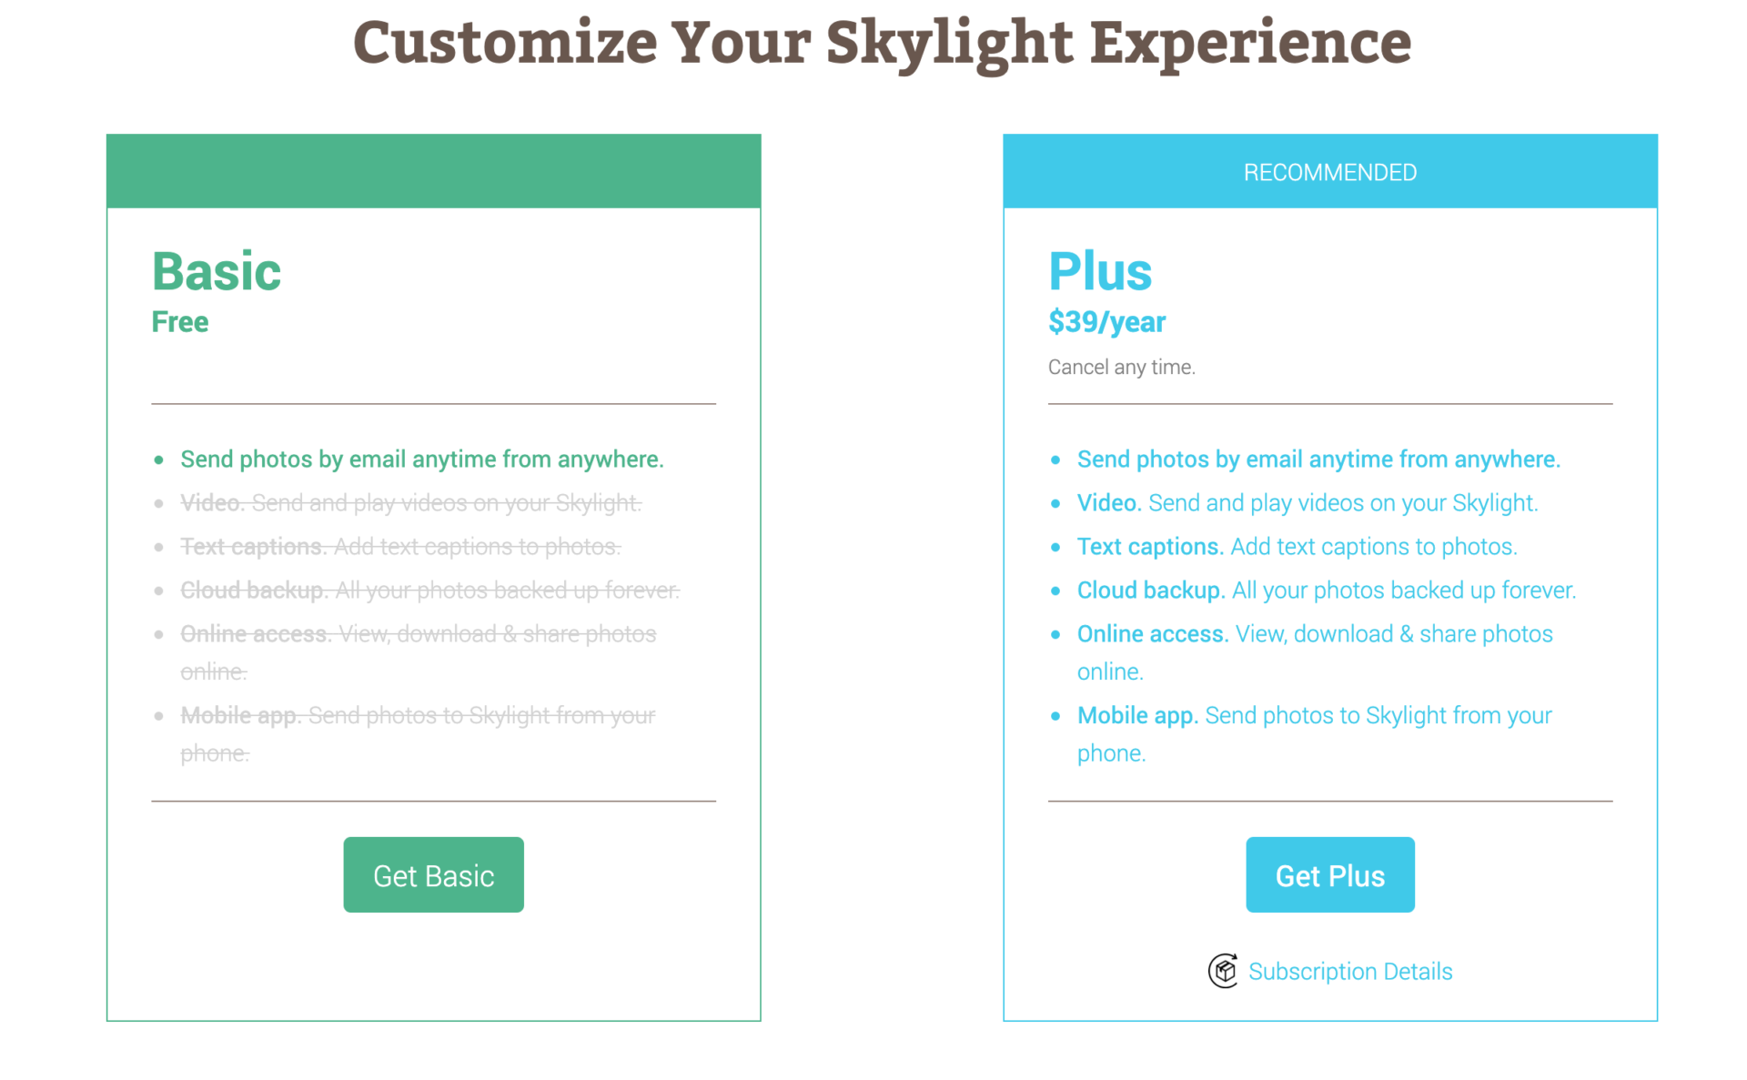Click 'Cancel any time.' text

coord(1122,367)
